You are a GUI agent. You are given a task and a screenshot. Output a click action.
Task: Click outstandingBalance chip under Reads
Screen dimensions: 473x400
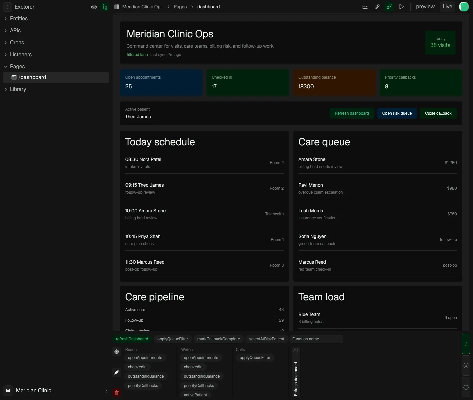(x=146, y=376)
